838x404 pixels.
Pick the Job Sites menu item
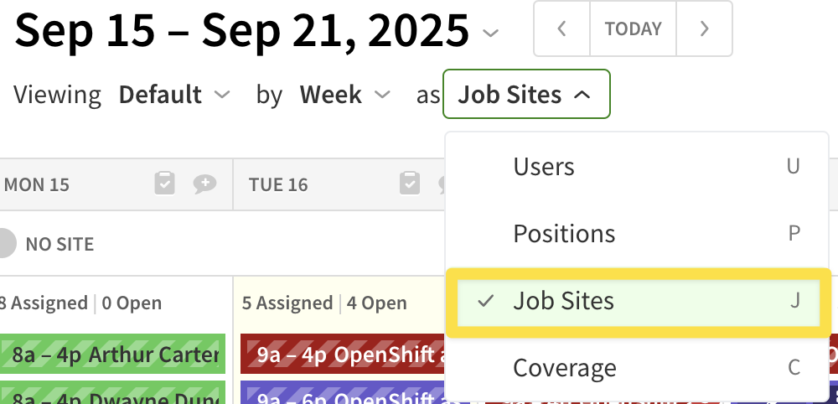(563, 301)
